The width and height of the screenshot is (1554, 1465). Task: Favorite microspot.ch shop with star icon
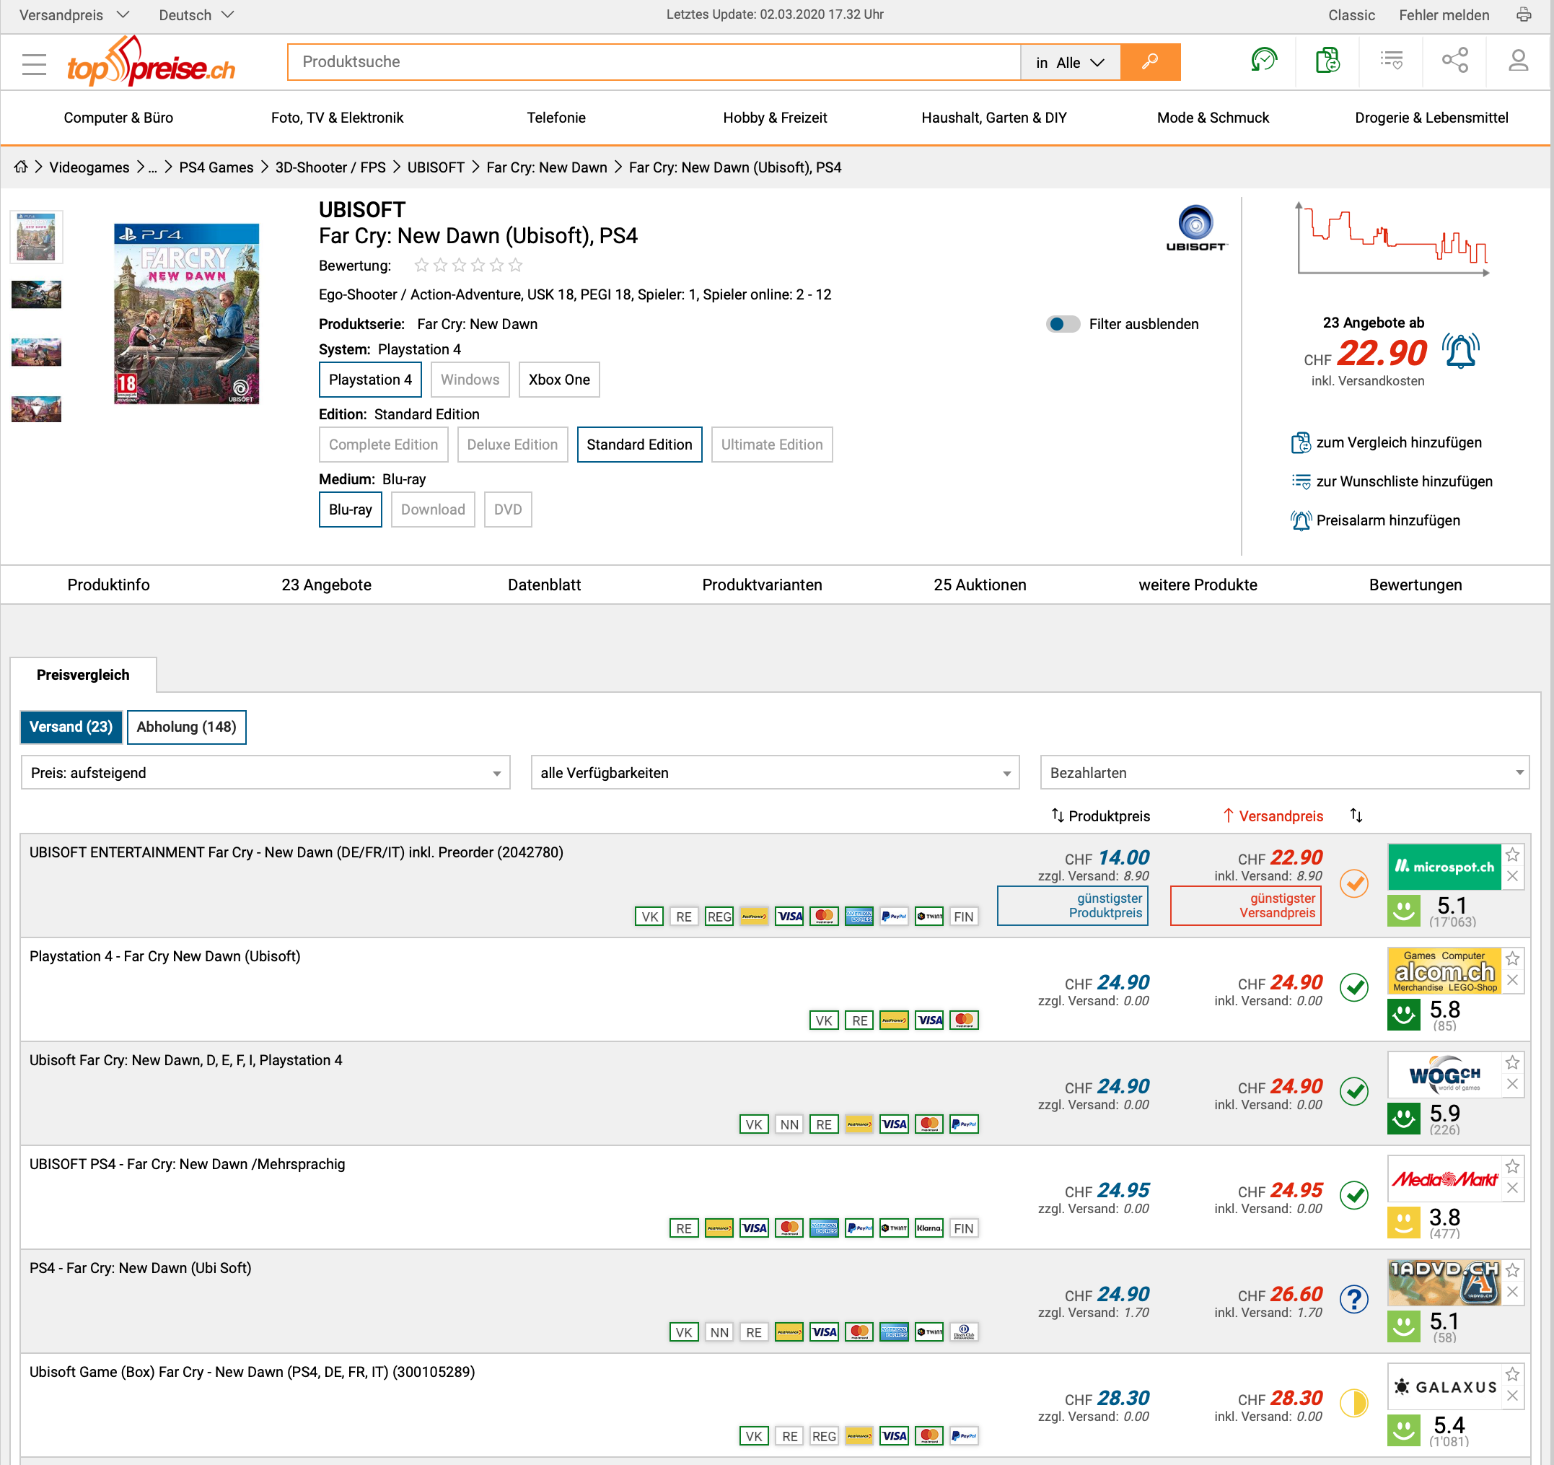click(1513, 854)
